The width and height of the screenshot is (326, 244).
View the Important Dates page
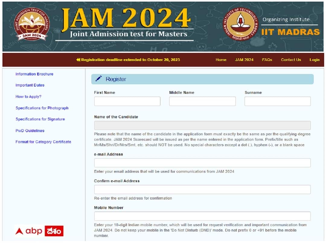(x=30, y=85)
